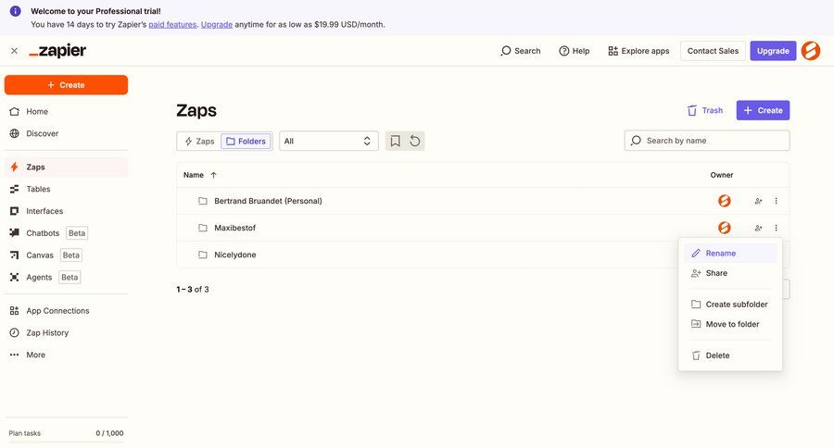This screenshot has width=834, height=448.
Task: Toggle three-dot menu for Maxibestof row
Action: click(x=776, y=228)
